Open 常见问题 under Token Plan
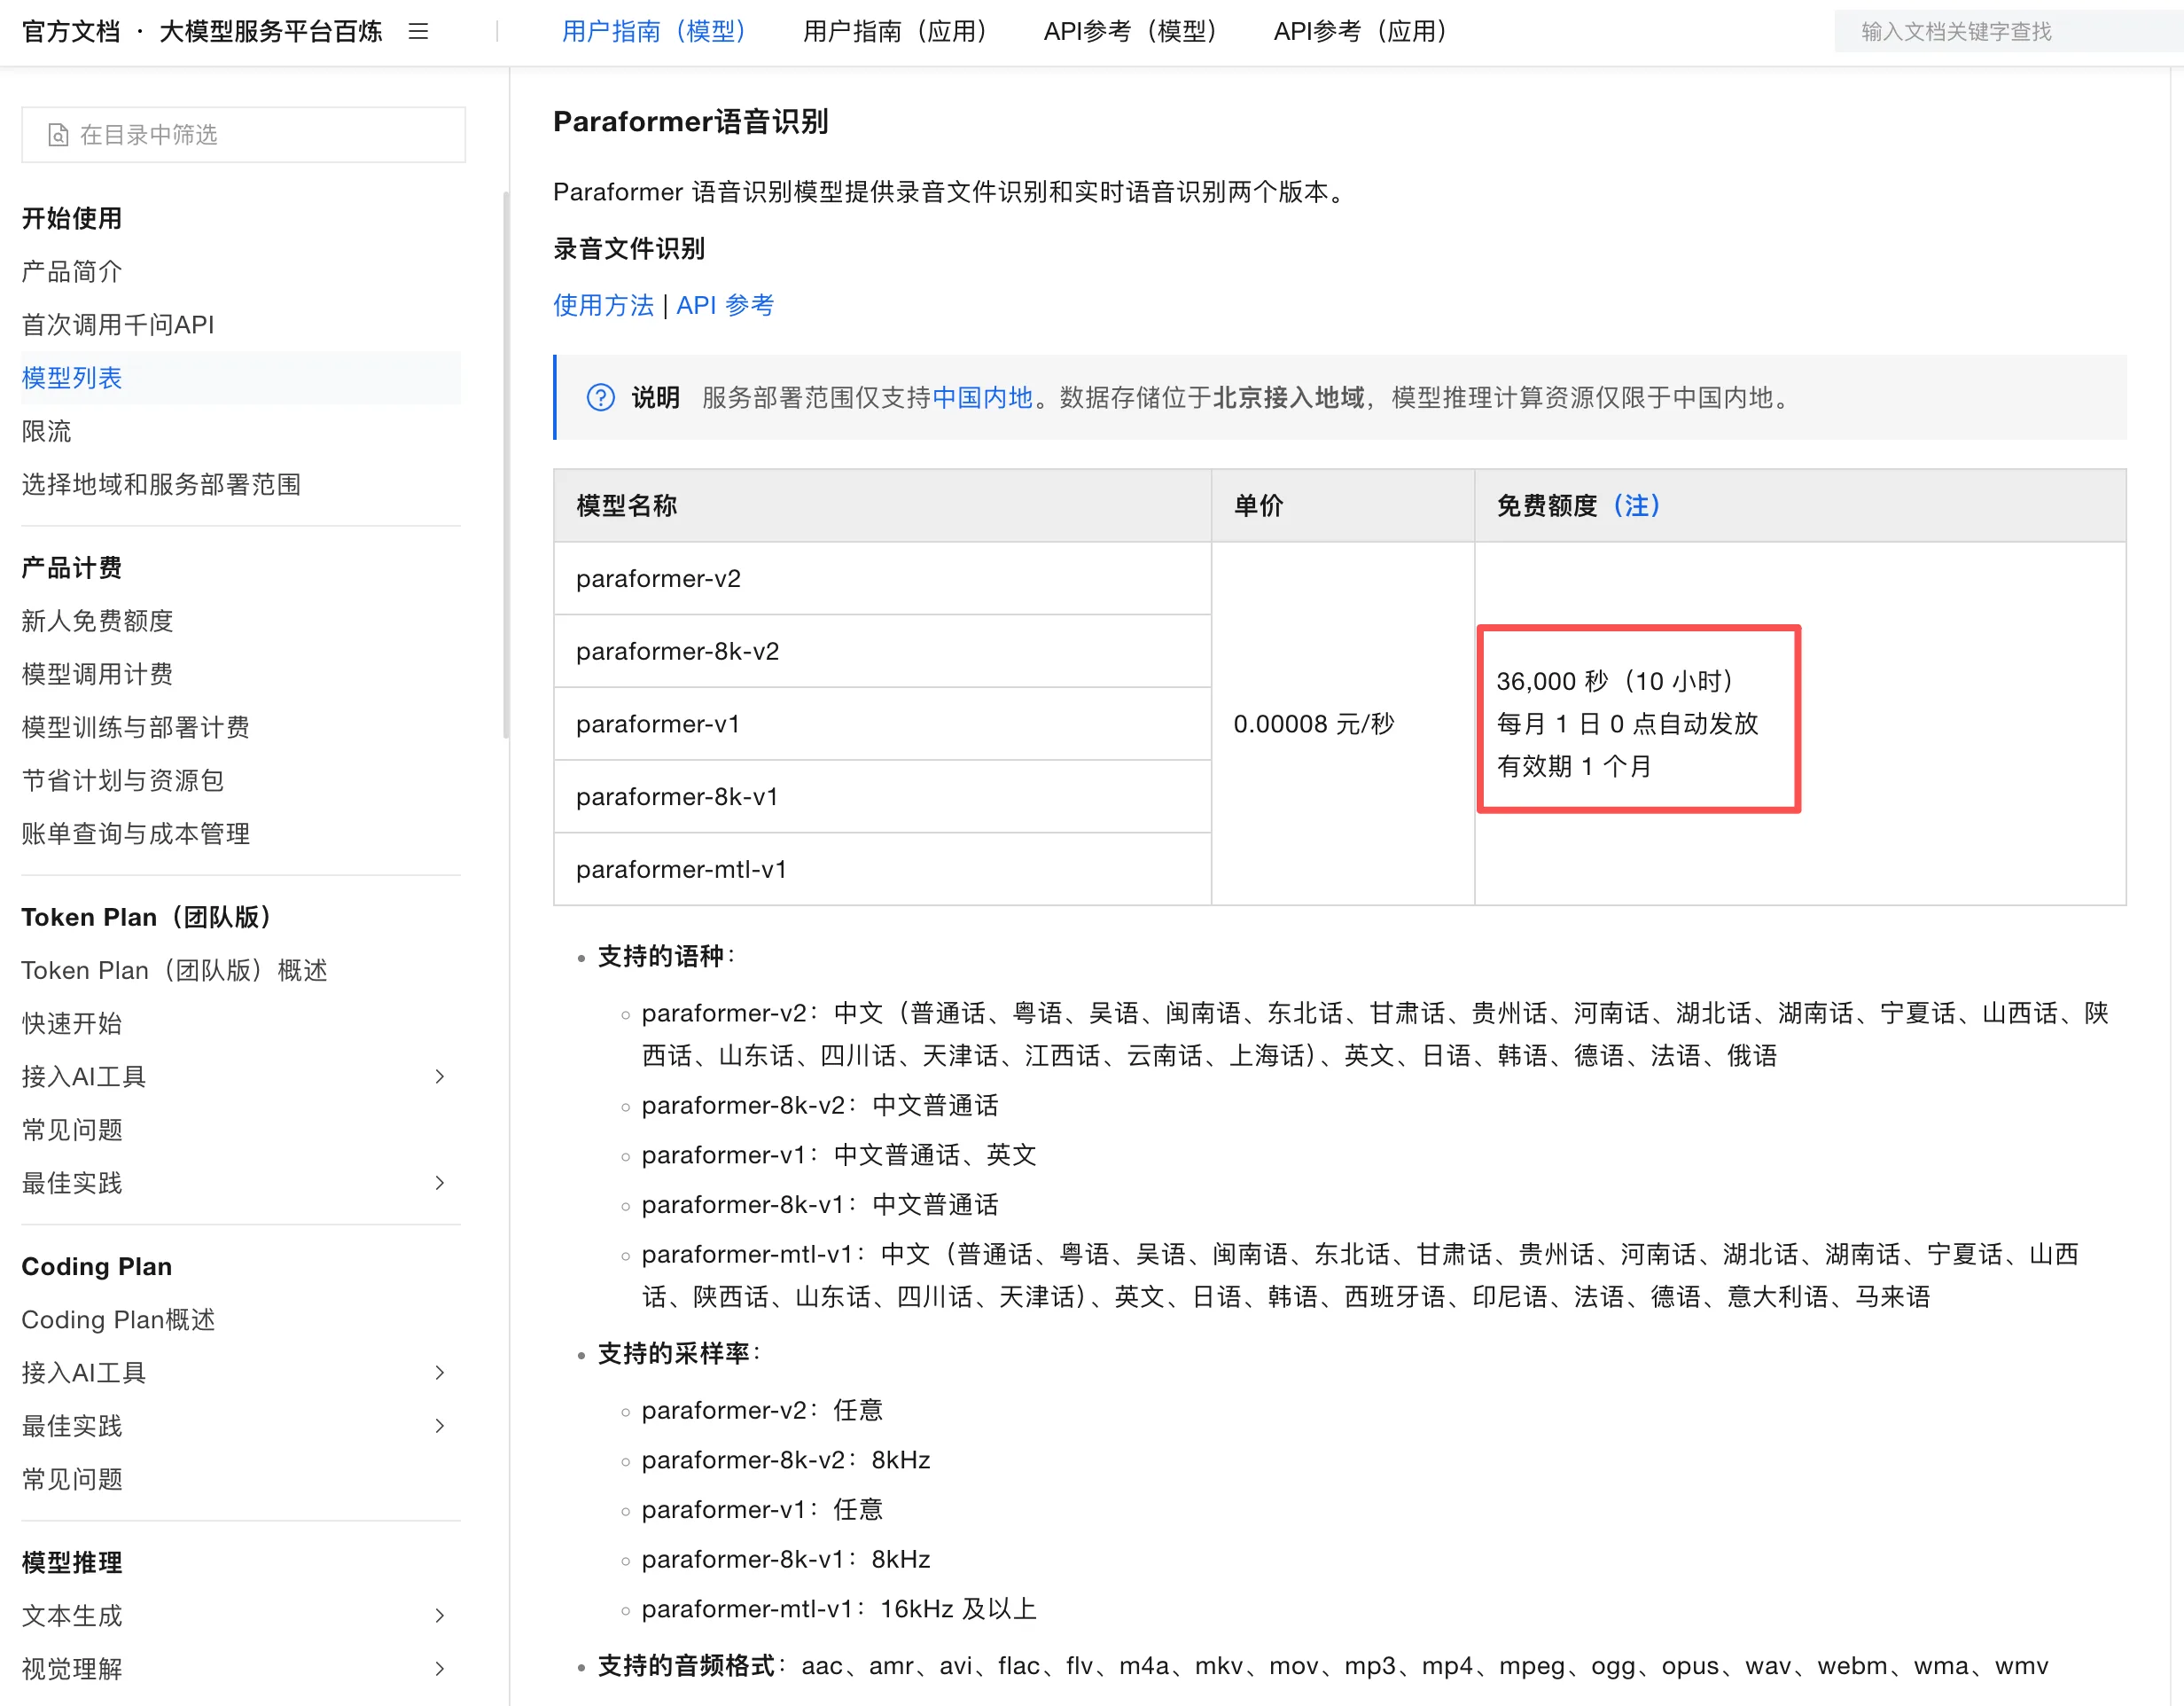The width and height of the screenshot is (2184, 1706). coord(72,1130)
